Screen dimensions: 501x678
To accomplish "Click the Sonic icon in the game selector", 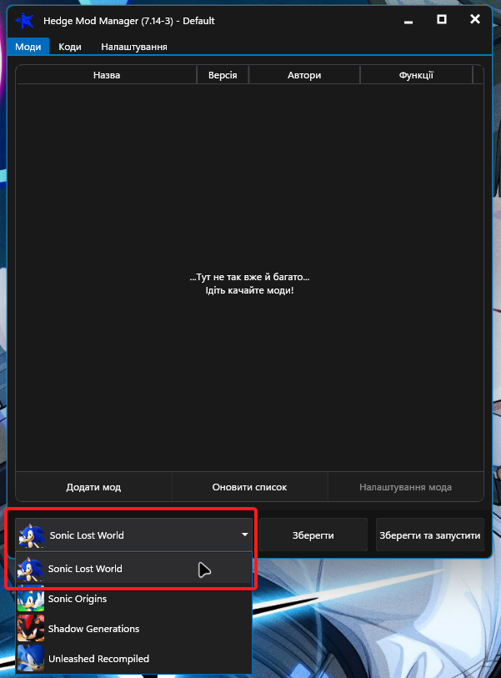I will coord(32,535).
